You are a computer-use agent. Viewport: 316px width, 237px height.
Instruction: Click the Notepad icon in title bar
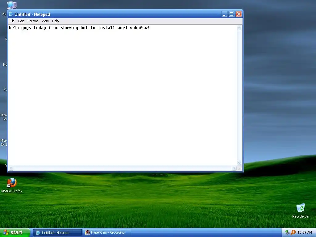[x=11, y=14]
